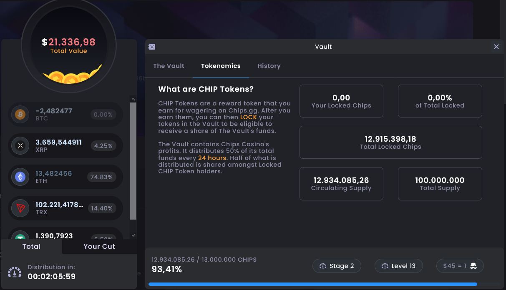
Task: Open the Your Cut tab
Action: (99, 246)
